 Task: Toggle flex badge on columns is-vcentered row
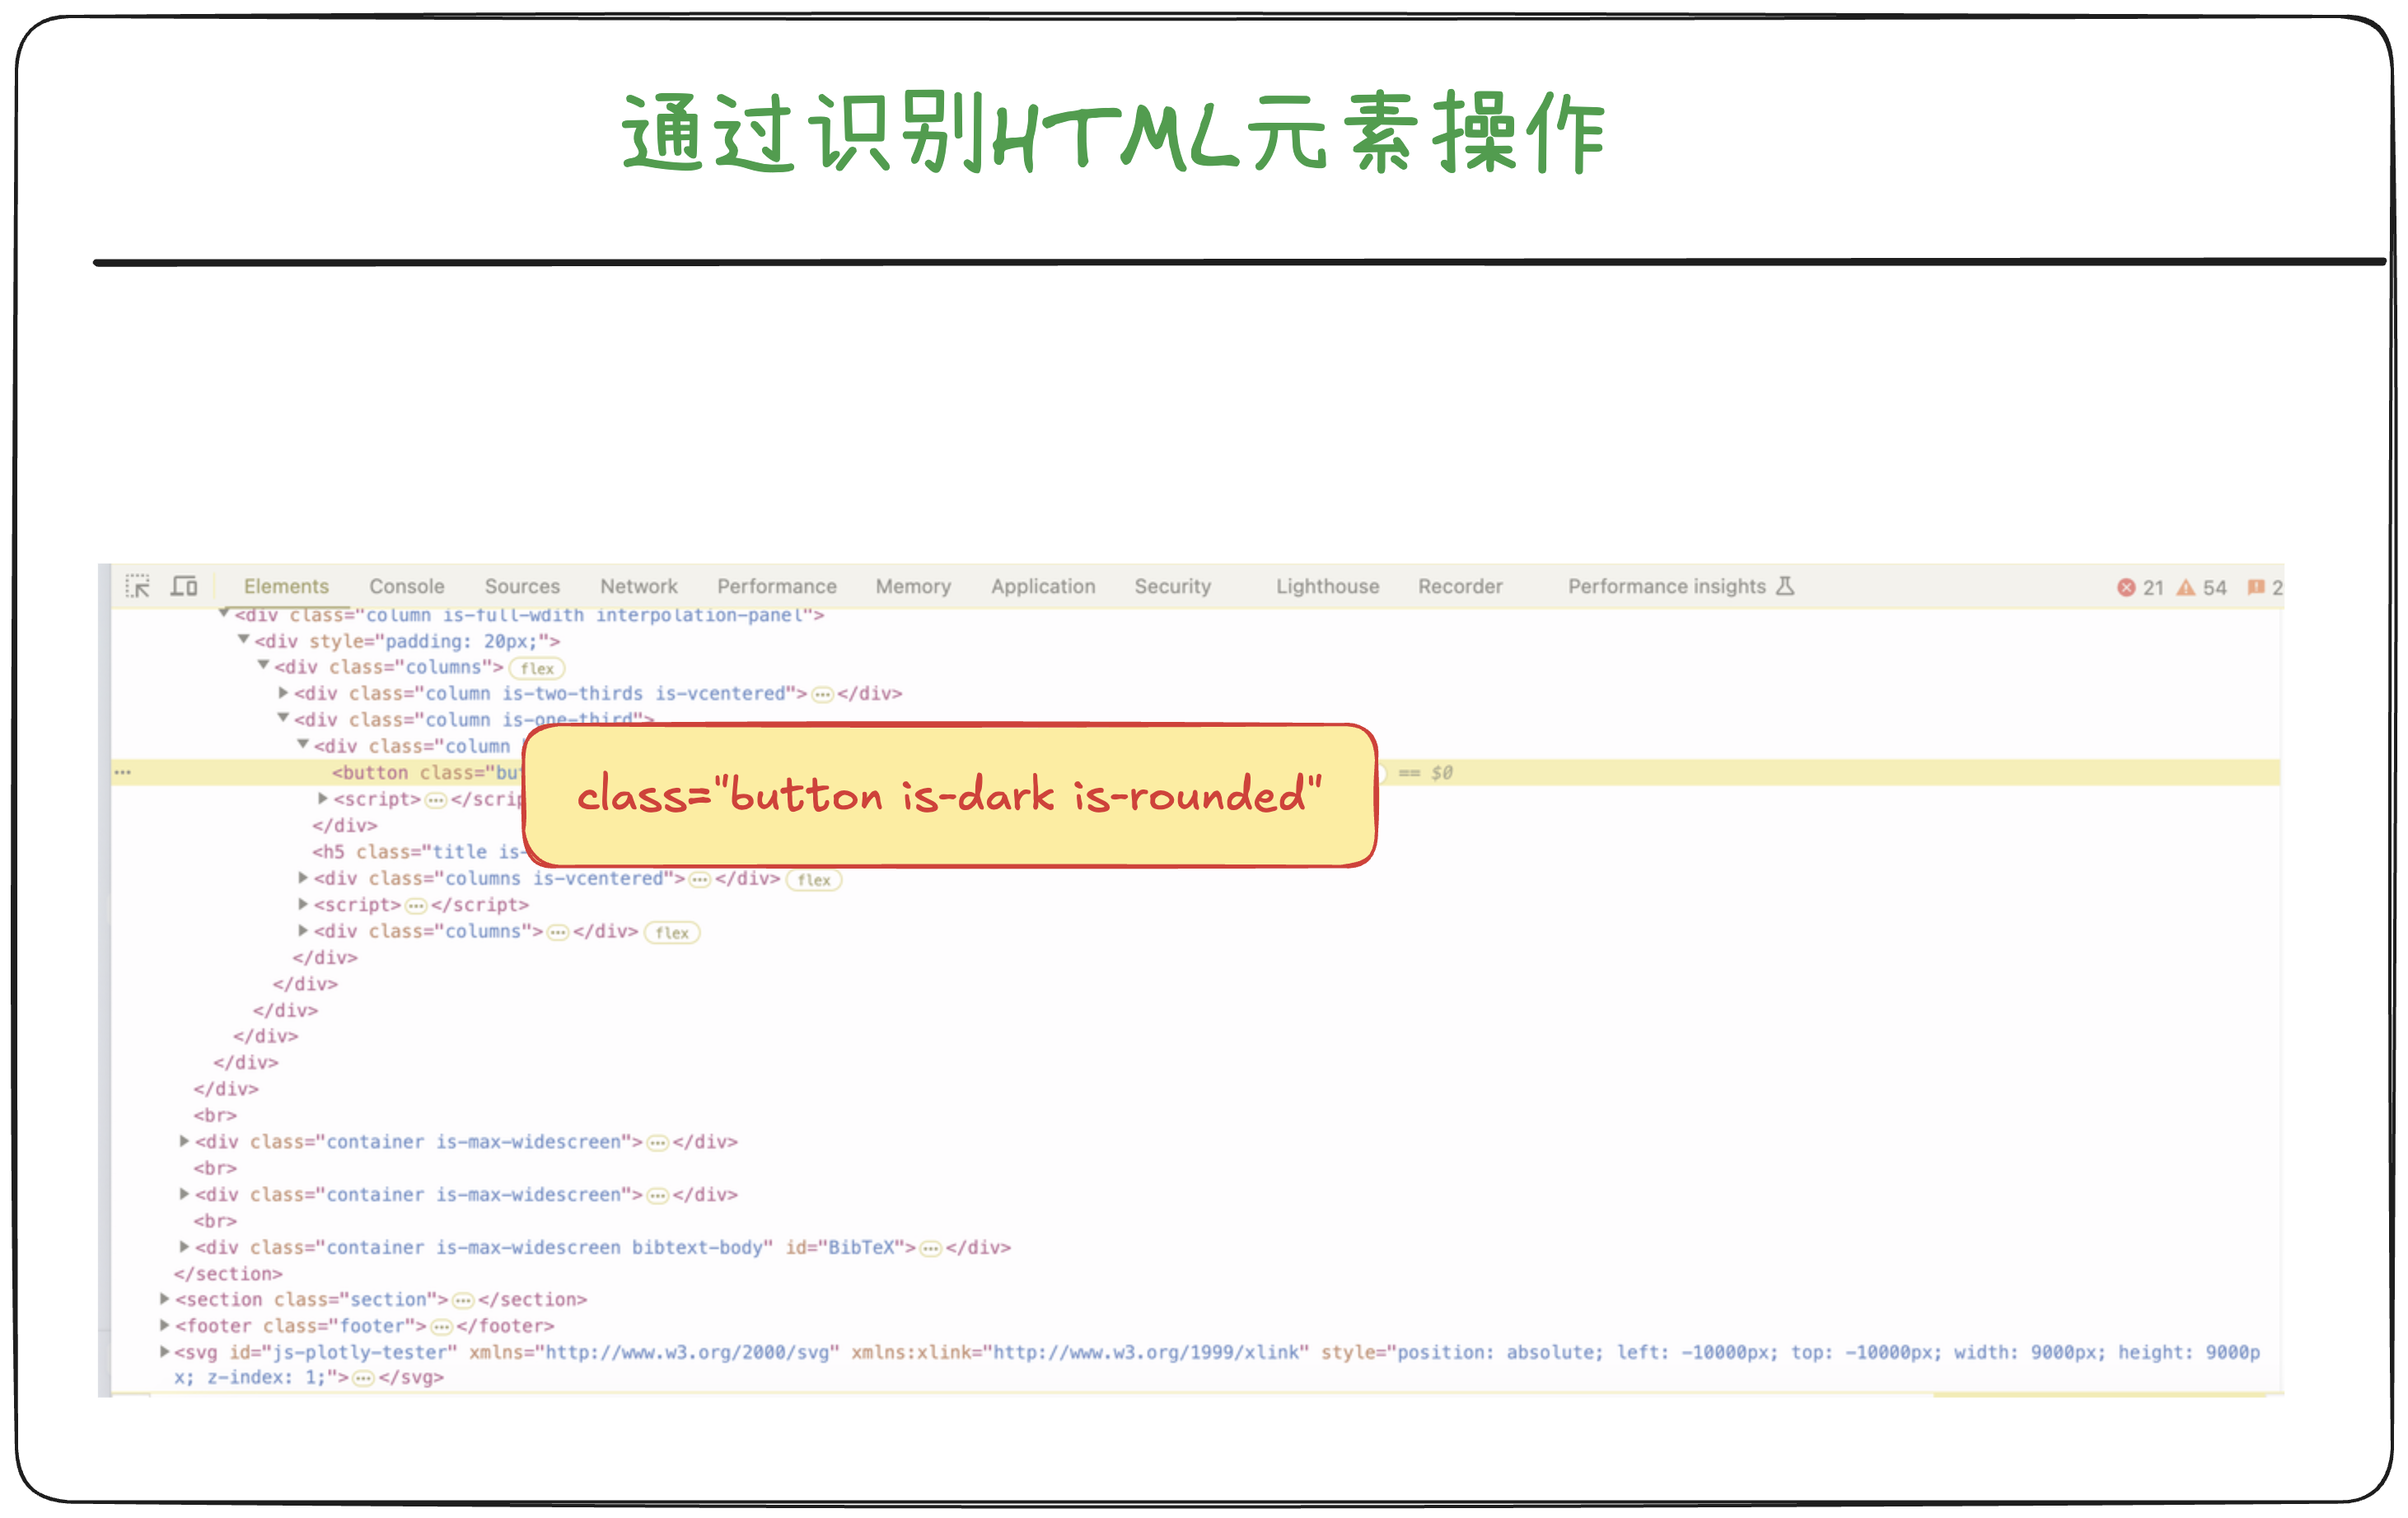(814, 881)
